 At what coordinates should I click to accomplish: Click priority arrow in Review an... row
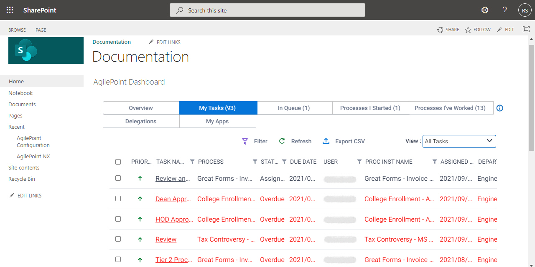point(140,178)
